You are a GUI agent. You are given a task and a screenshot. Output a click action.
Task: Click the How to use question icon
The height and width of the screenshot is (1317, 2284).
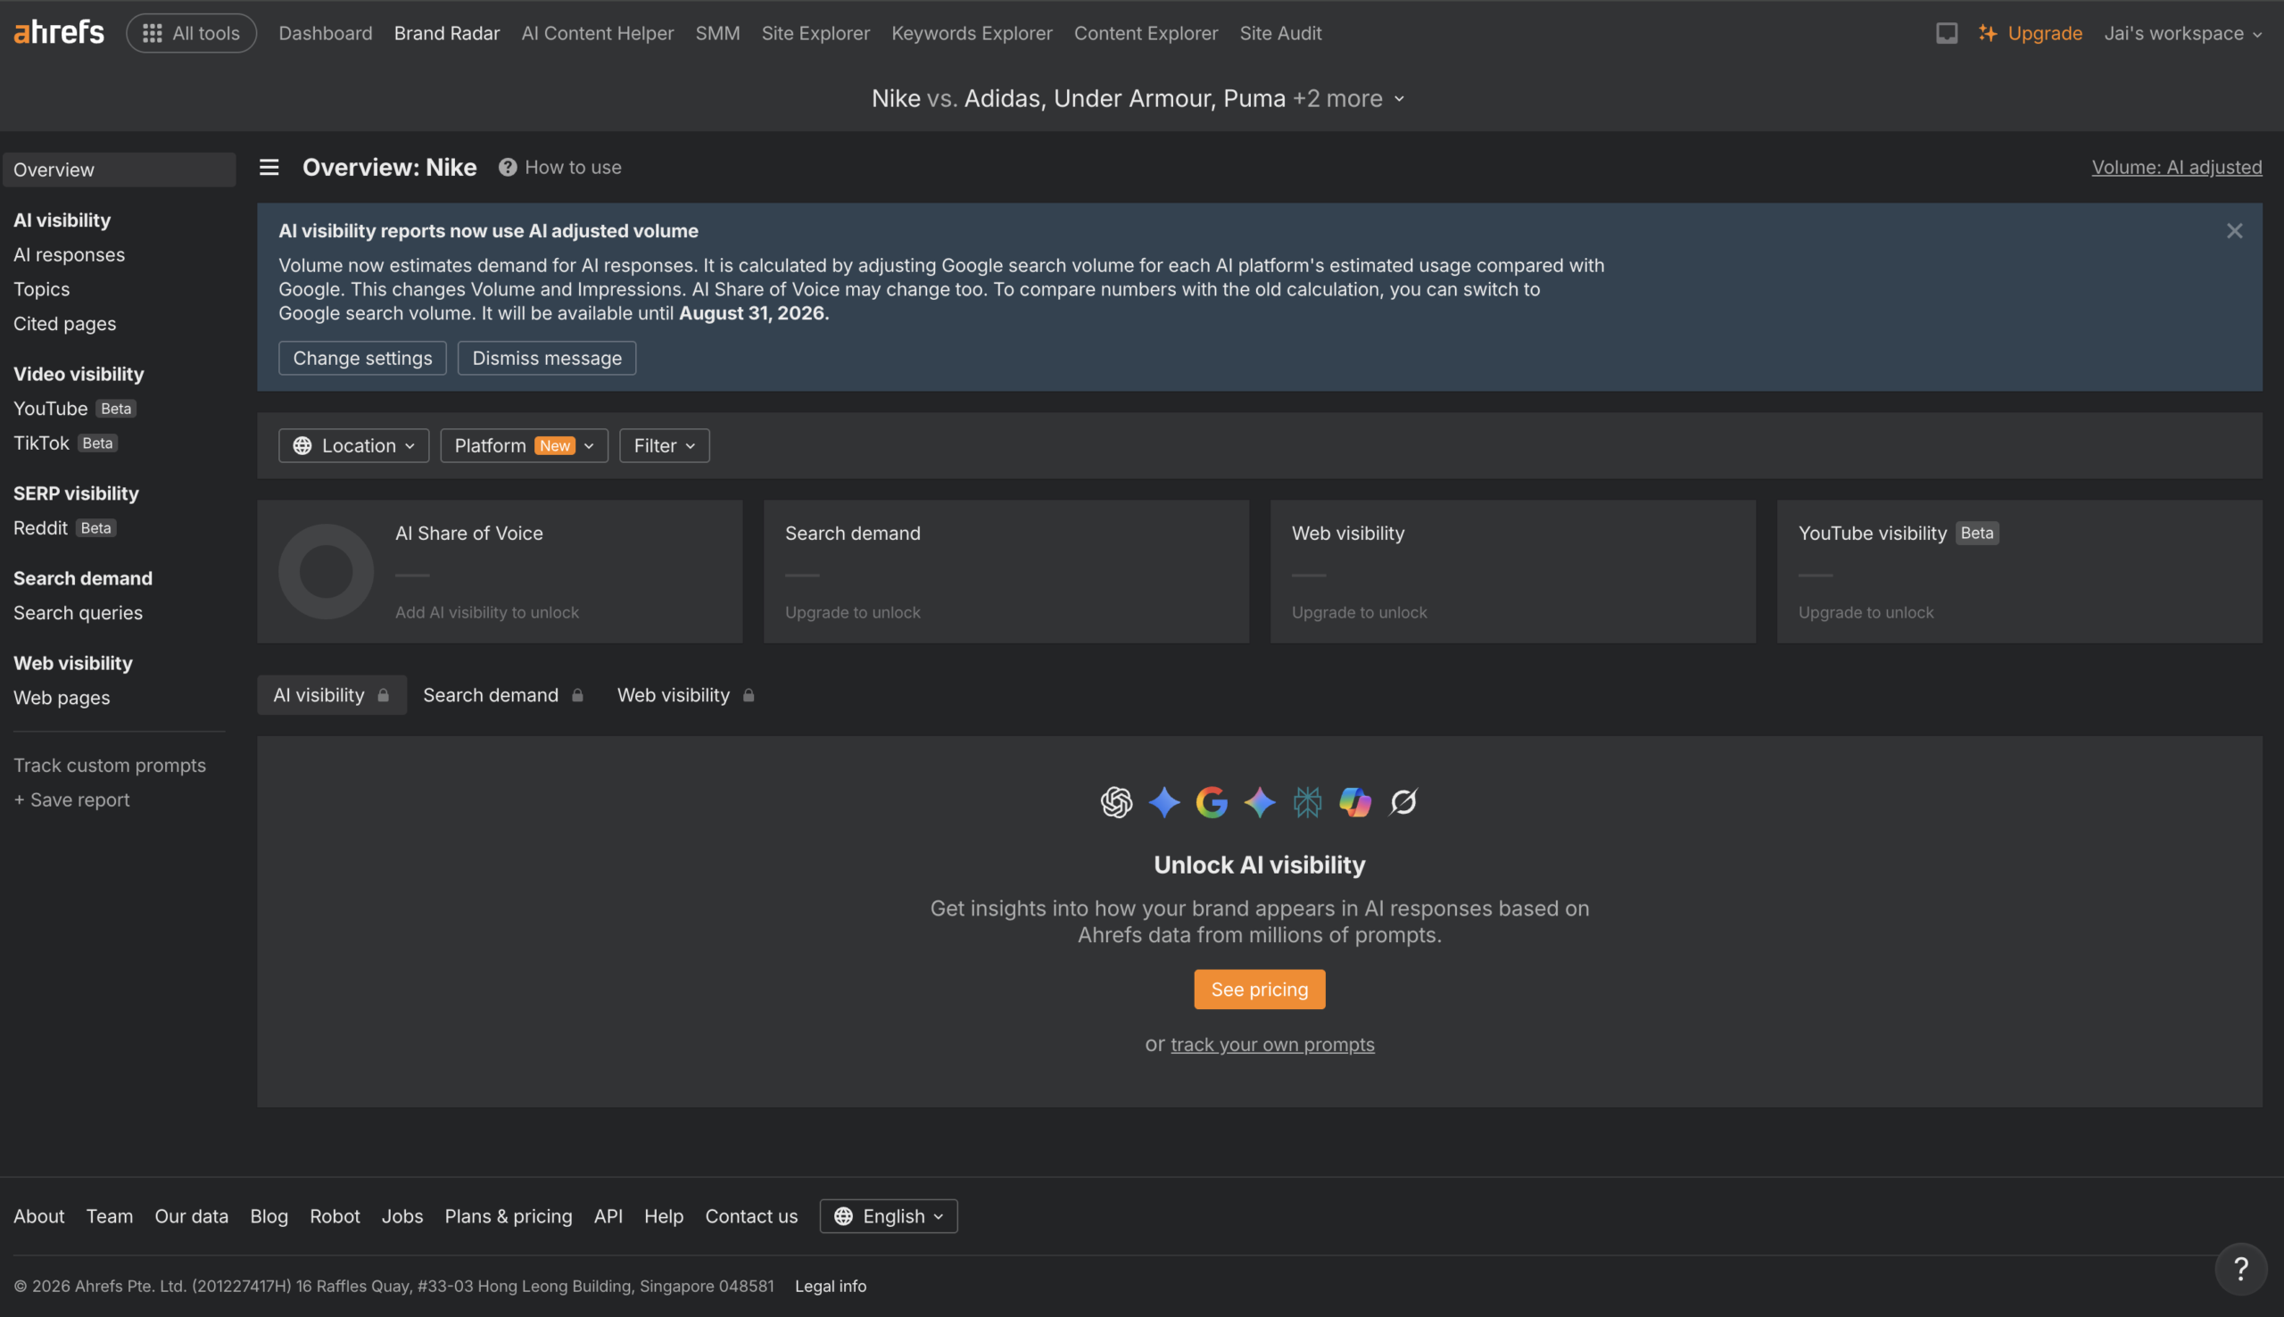click(x=508, y=168)
